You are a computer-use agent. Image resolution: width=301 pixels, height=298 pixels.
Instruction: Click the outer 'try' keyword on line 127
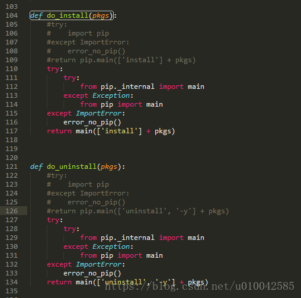coord(53,220)
